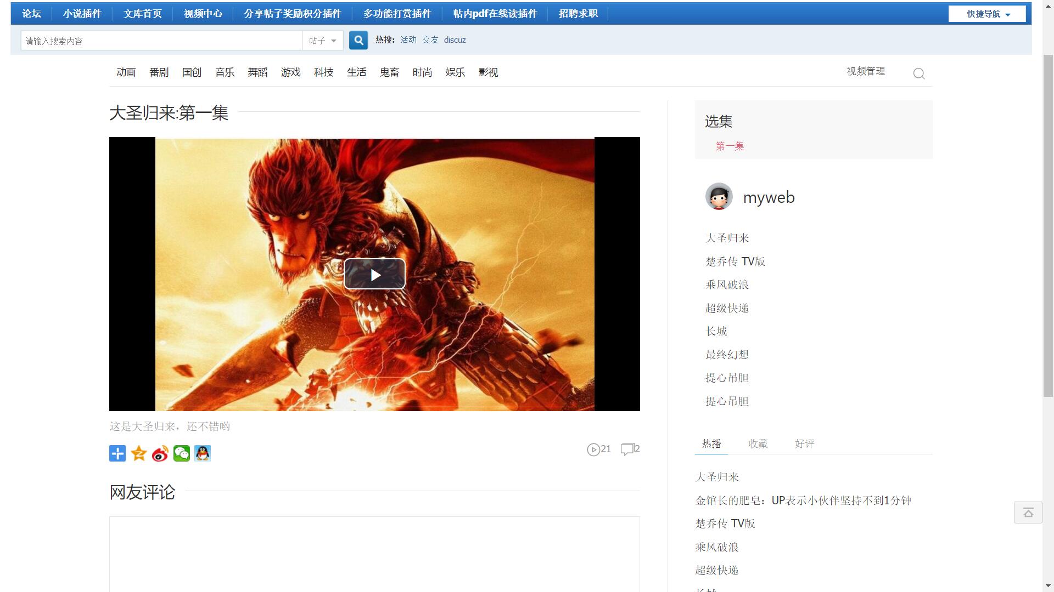1054x592 pixels.
Task: Click hot search link 交友
Action: pyautogui.click(x=430, y=40)
